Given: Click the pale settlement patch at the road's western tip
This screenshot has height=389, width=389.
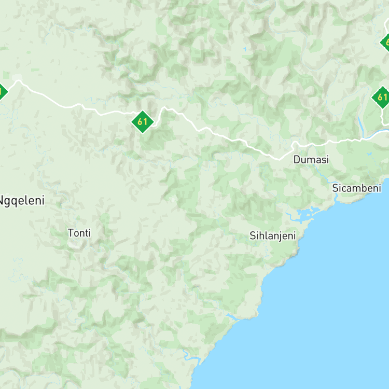Looking at the screenshot, I should [x=17, y=77].
